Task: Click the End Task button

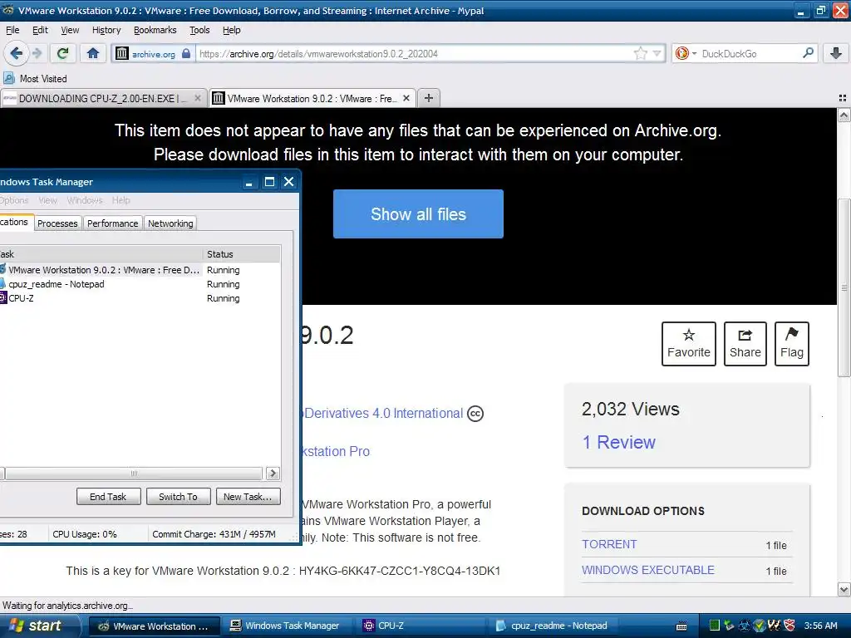Action: pos(108,497)
